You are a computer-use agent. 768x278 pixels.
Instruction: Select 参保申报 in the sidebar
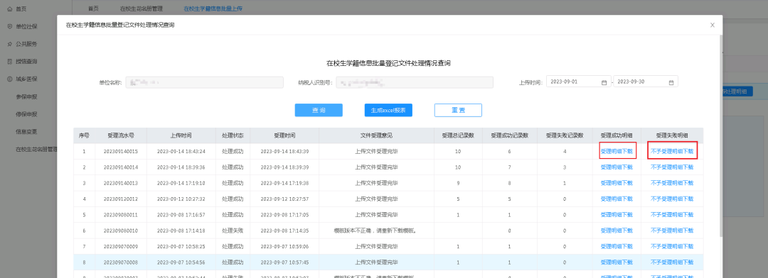click(26, 96)
